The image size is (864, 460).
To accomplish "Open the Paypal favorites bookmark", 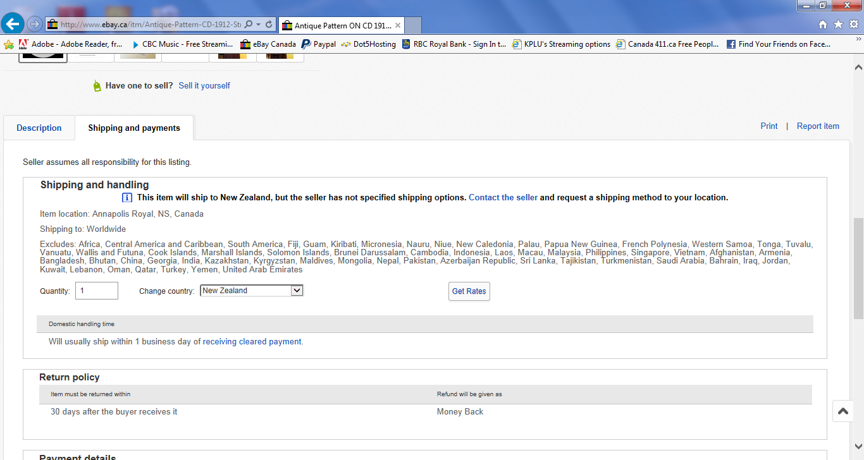I will tap(318, 44).
